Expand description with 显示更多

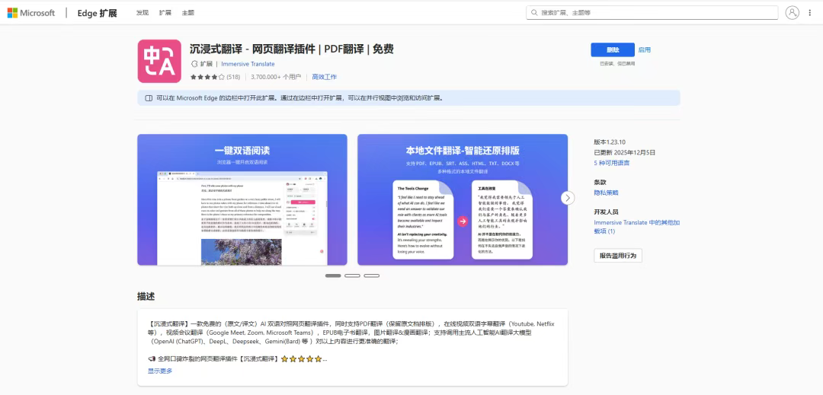tap(159, 371)
